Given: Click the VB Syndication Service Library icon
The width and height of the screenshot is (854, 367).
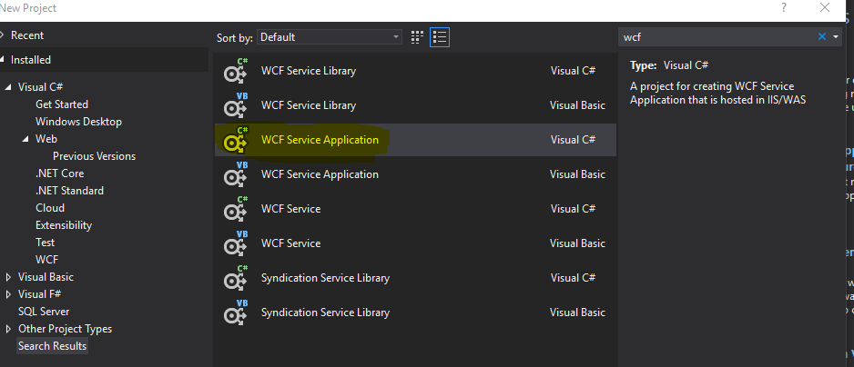Looking at the screenshot, I should tap(236, 313).
